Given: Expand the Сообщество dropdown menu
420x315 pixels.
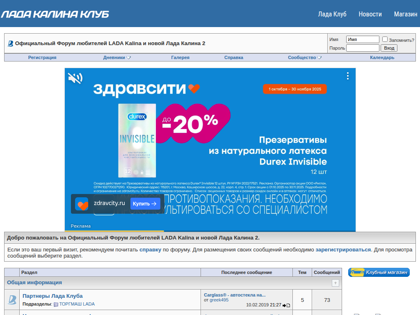Looking at the screenshot, I should pyautogui.click(x=305, y=57).
